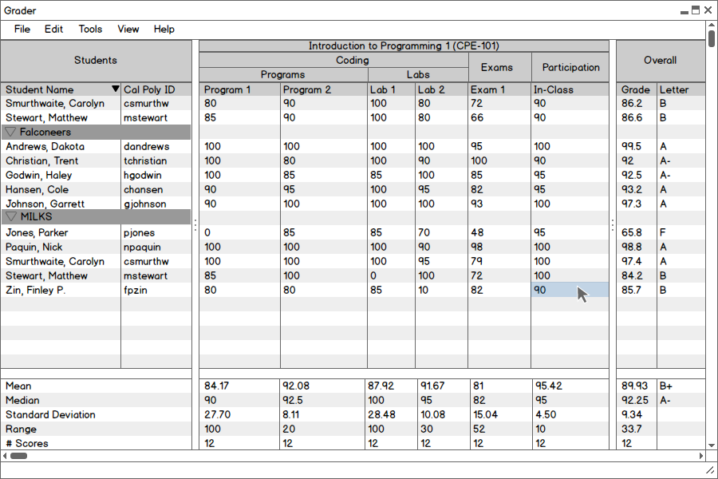Click Zin, Finley's highlighted In-Class score 90
Image resolution: width=718 pixels, height=479 pixels.
570,290
